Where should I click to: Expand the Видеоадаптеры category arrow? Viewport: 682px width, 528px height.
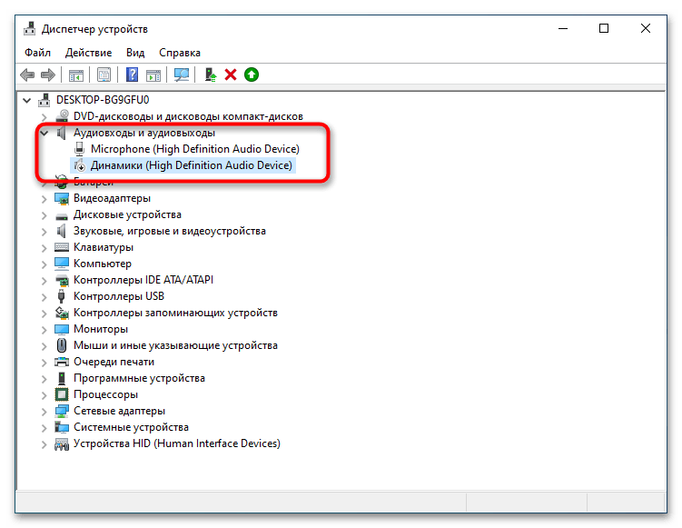(44, 199)
